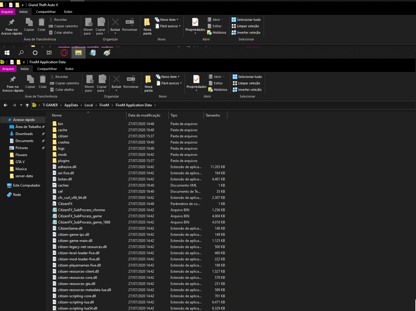416x311 pixels.
Task: Click T-GAMER in the breadcrumb path
Action: point(50,105)
